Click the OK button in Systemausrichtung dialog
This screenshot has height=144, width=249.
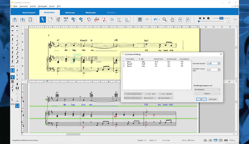click(201, 99)
